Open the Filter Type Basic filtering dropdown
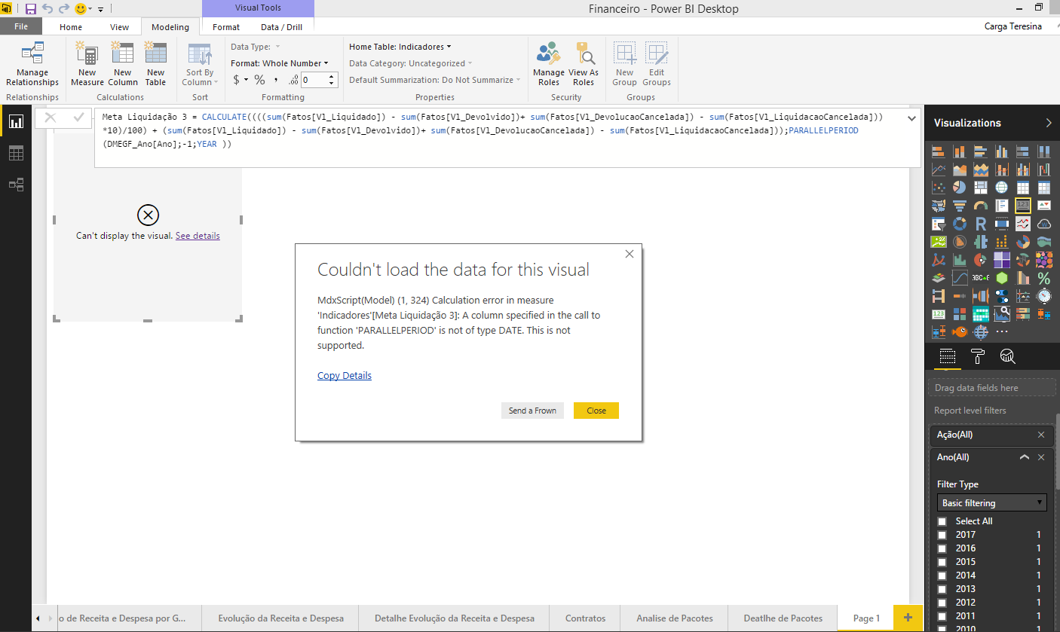 click(991, 502)
